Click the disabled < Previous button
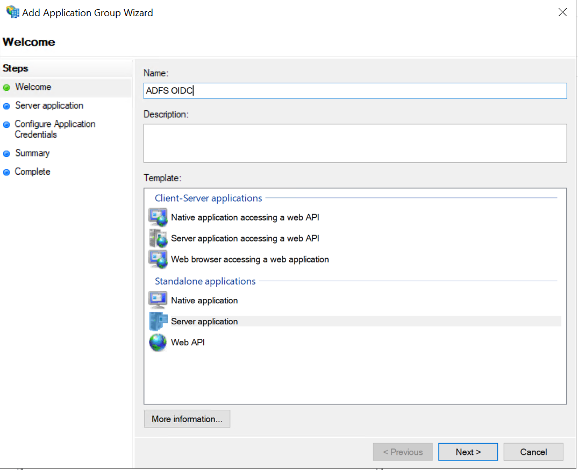Screen dimensions: 578x470 [x=403, y=452]
